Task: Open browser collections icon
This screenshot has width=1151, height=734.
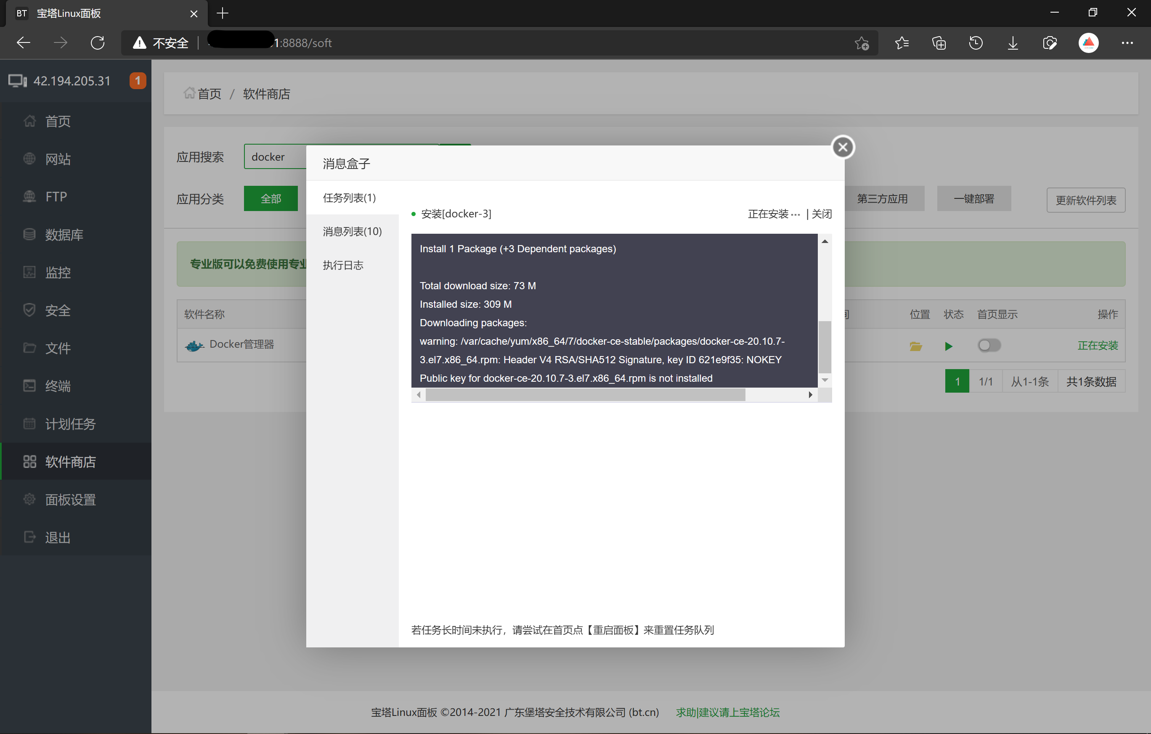Action: pos(939,43)
